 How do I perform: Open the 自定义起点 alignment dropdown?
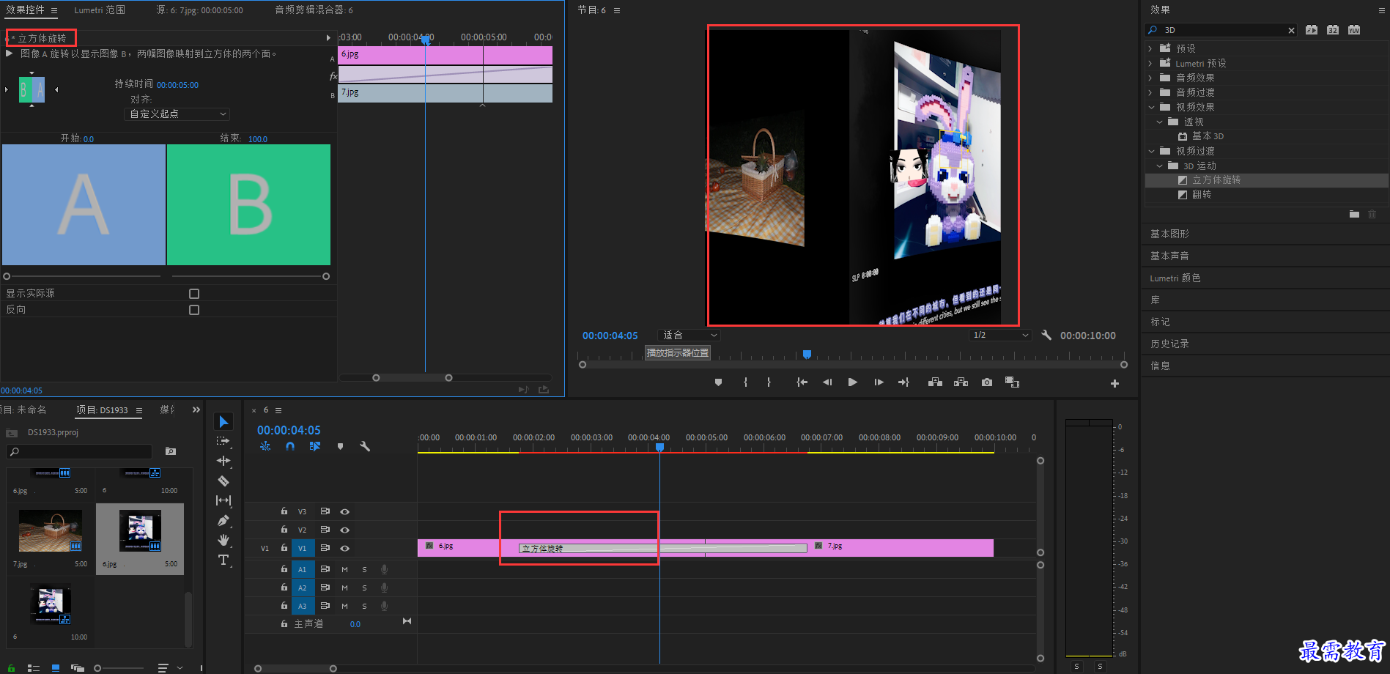coord(177,114)
